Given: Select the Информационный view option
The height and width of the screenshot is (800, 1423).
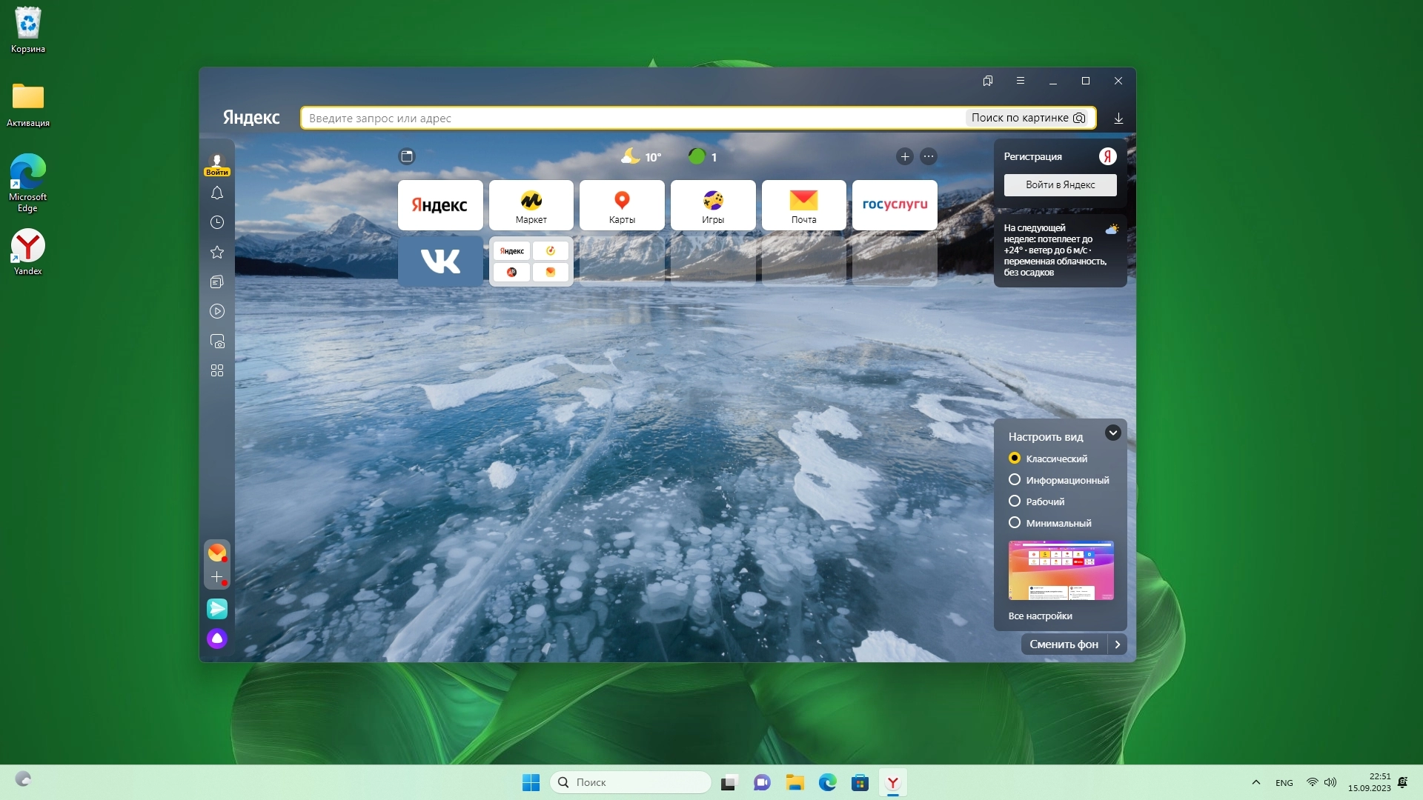Looking at the screenshot, I should 1015,480.
